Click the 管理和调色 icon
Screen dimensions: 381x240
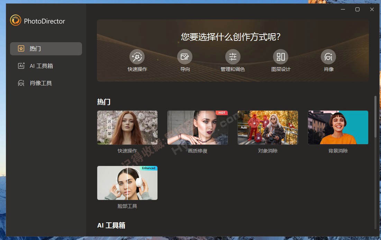[x=232, y=56]
